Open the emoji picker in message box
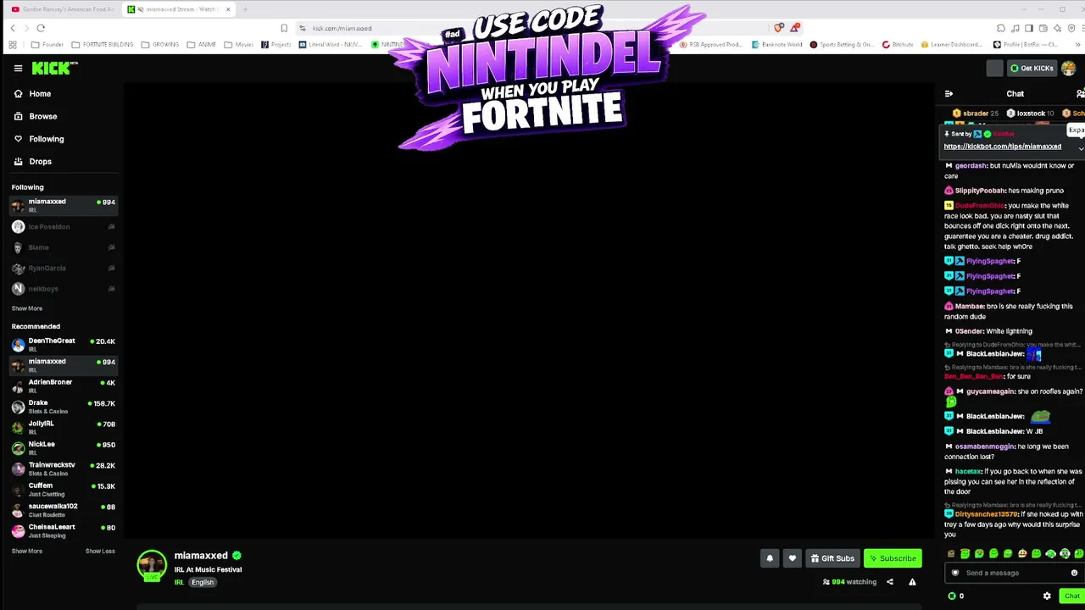This screenshot has width=1085, height=610. pos(1074,573)
